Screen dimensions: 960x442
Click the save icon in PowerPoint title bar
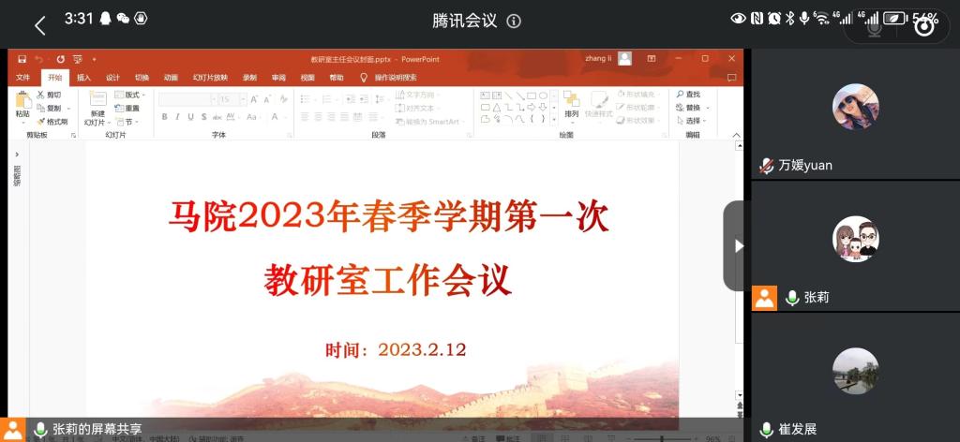pyautogui.click(x=21, y=59)
